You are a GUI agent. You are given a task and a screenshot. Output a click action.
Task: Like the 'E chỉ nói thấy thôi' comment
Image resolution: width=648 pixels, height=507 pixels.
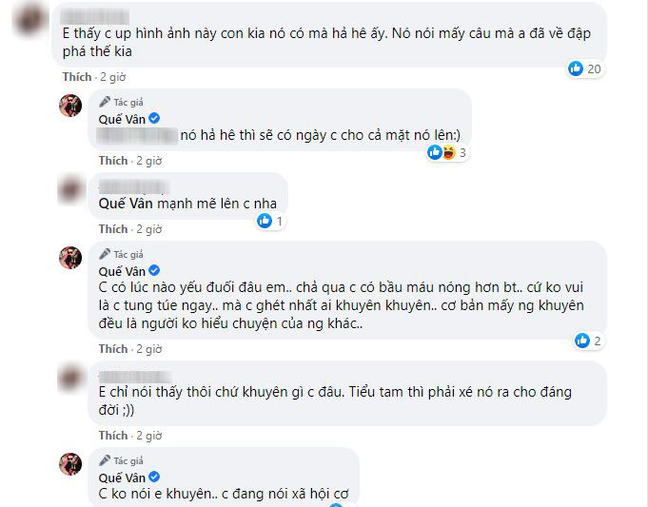click(x=112, y=436)
